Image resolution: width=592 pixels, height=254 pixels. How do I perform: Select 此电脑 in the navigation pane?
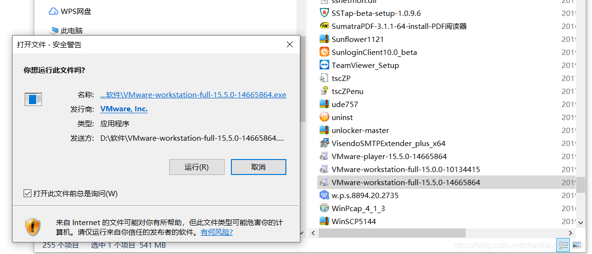click(x=72, y=30)
